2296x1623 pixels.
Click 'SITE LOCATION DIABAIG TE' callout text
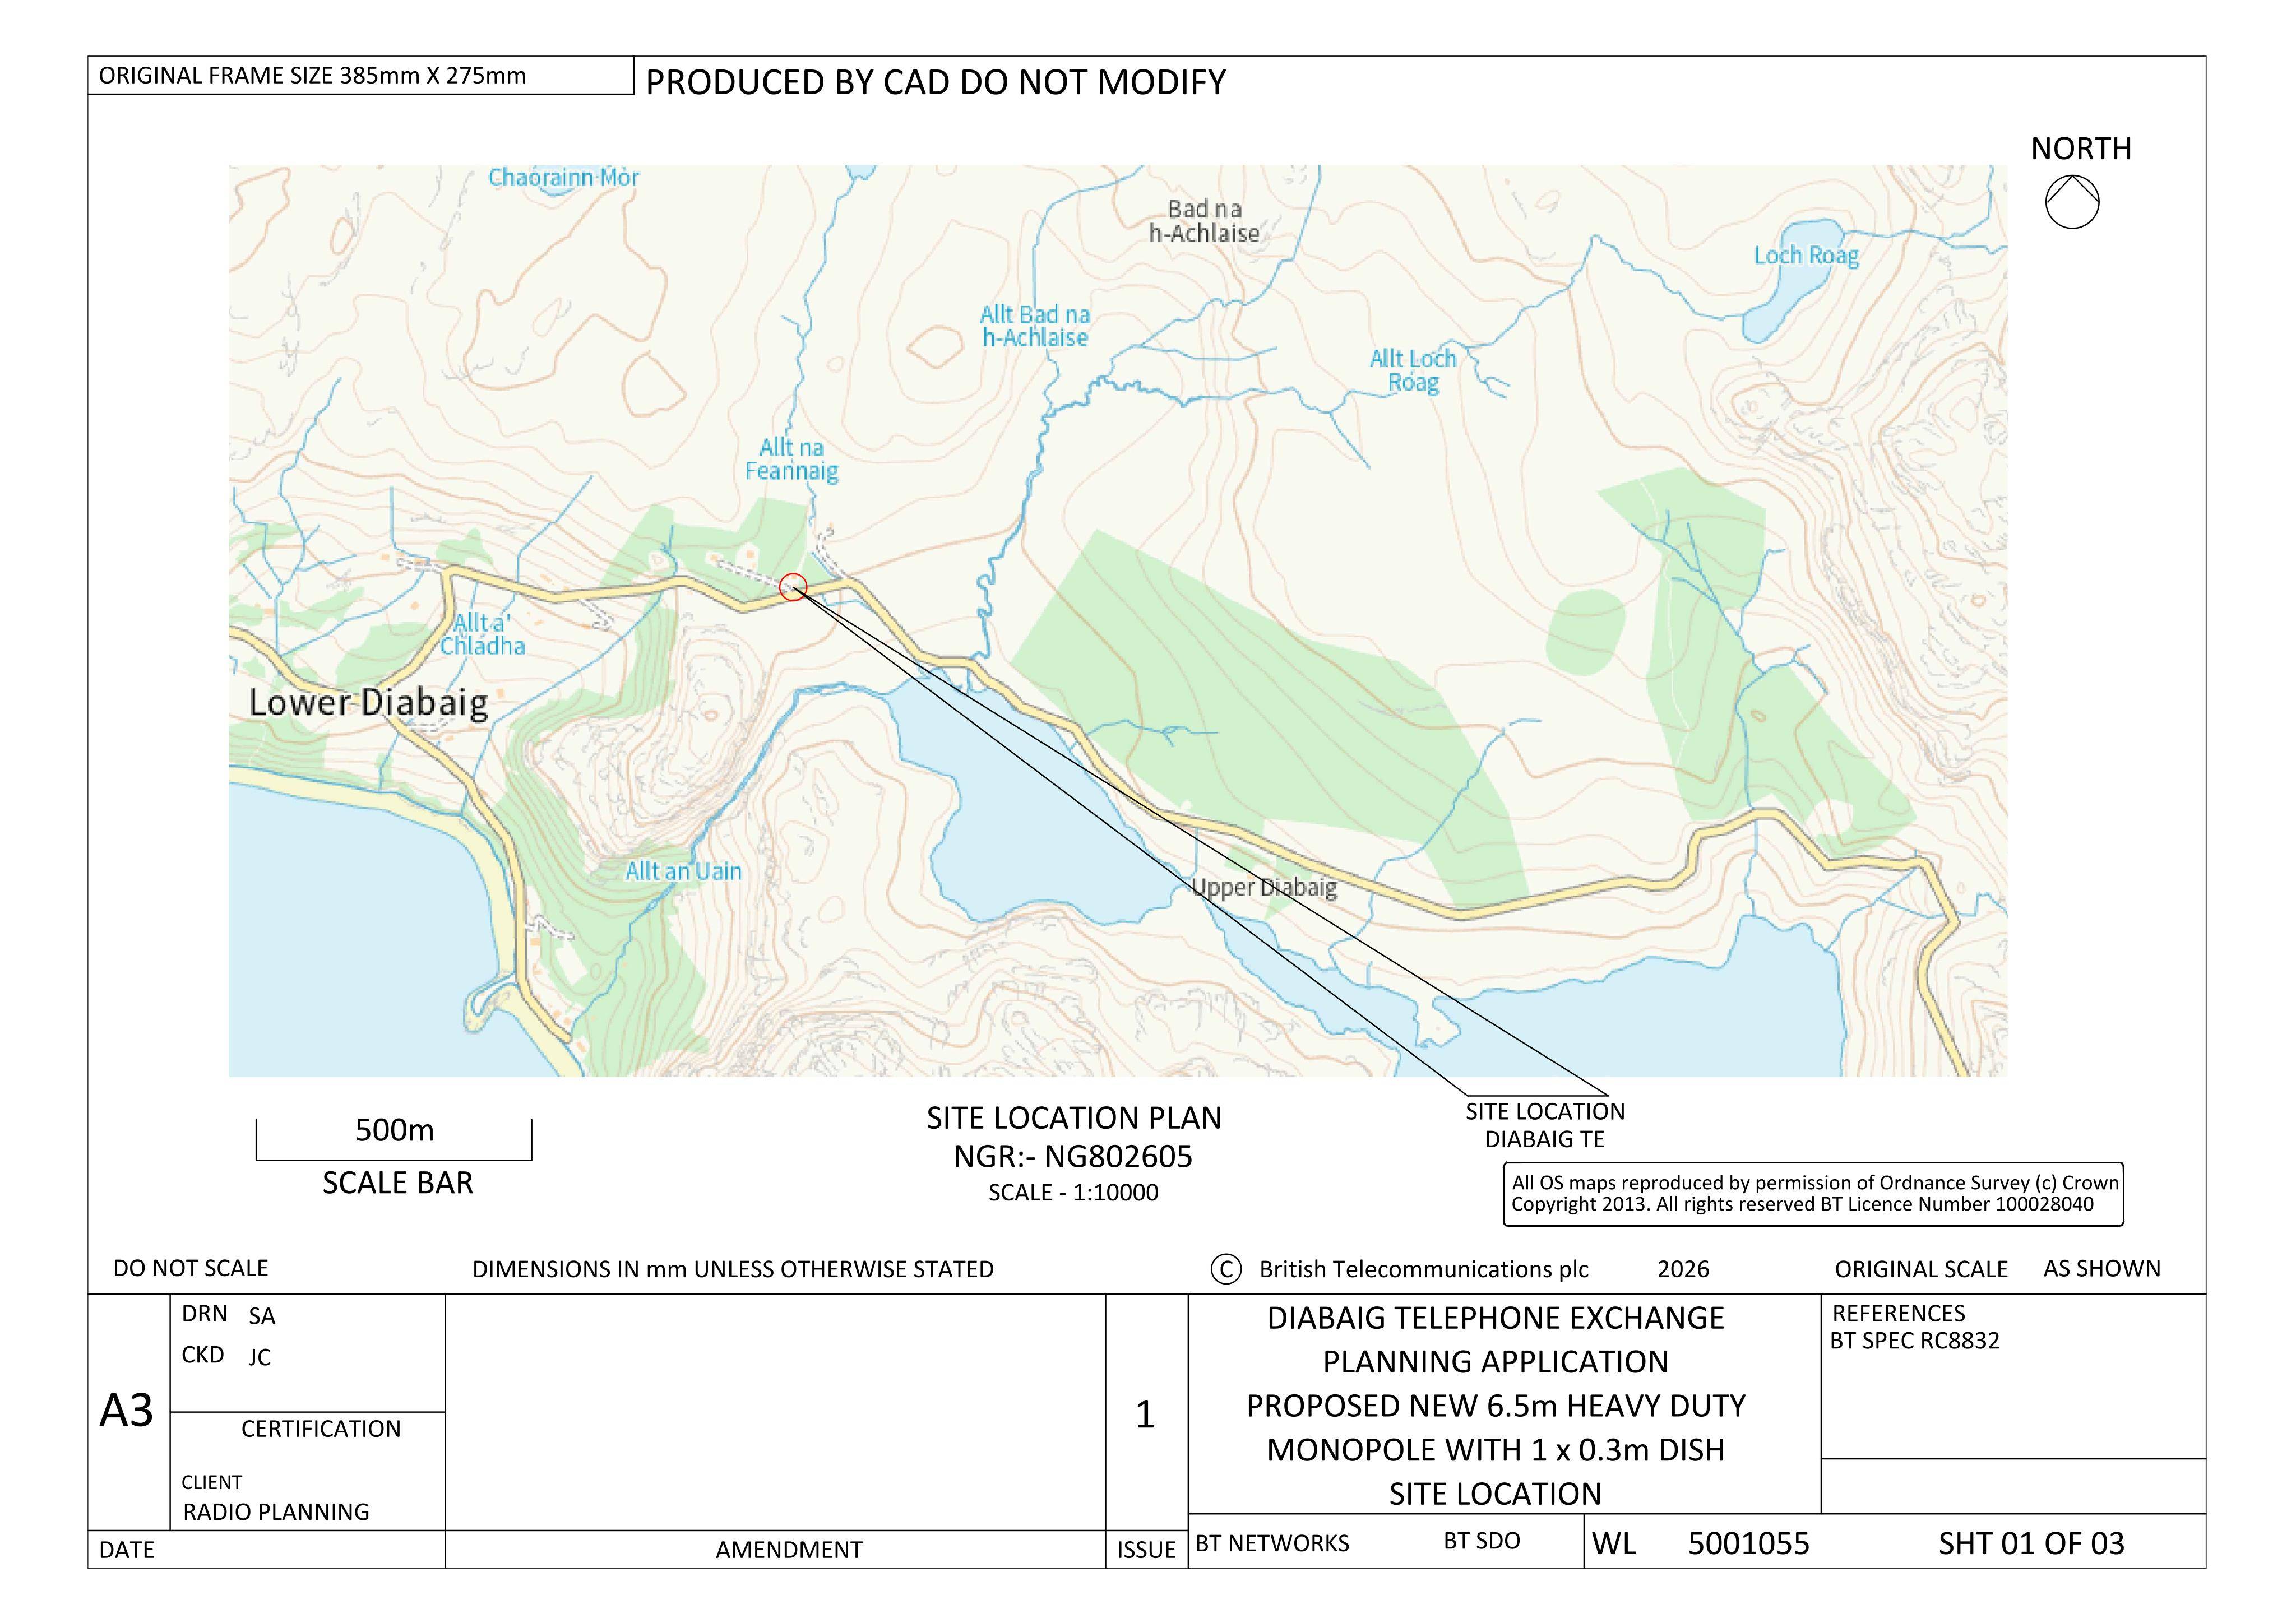[x=1545, y=1125]
